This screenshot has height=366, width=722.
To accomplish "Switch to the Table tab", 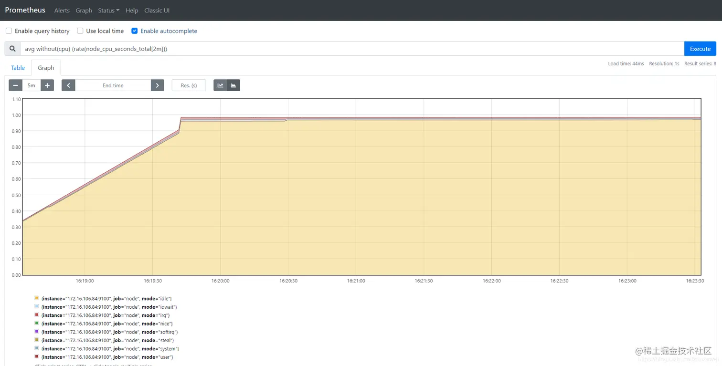I will (18, 68).
